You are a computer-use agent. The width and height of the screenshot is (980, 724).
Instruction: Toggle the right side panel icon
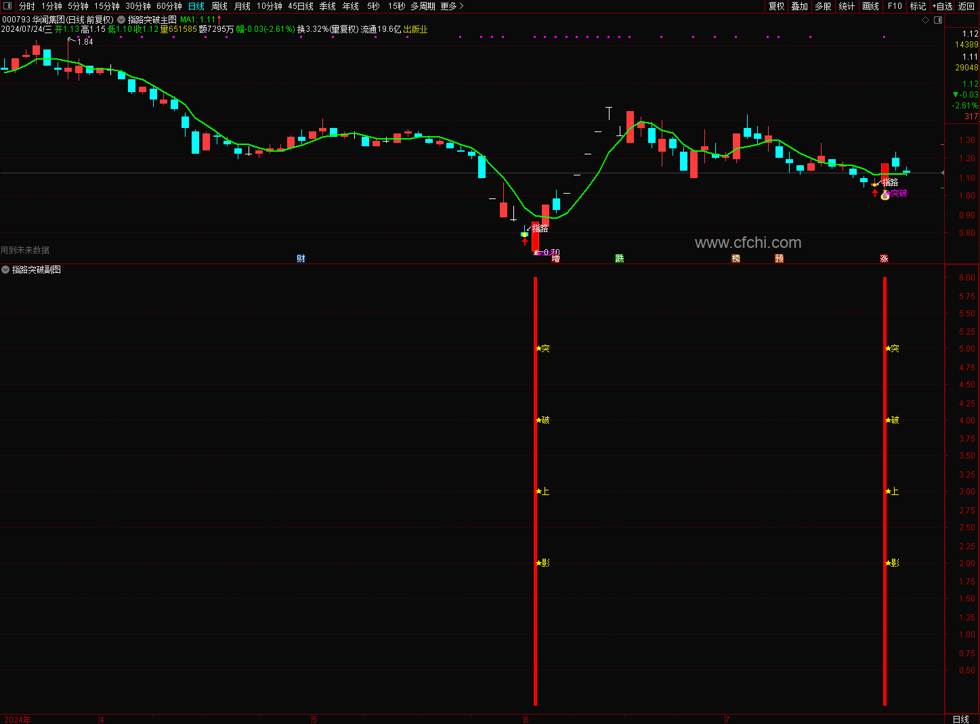938,20
